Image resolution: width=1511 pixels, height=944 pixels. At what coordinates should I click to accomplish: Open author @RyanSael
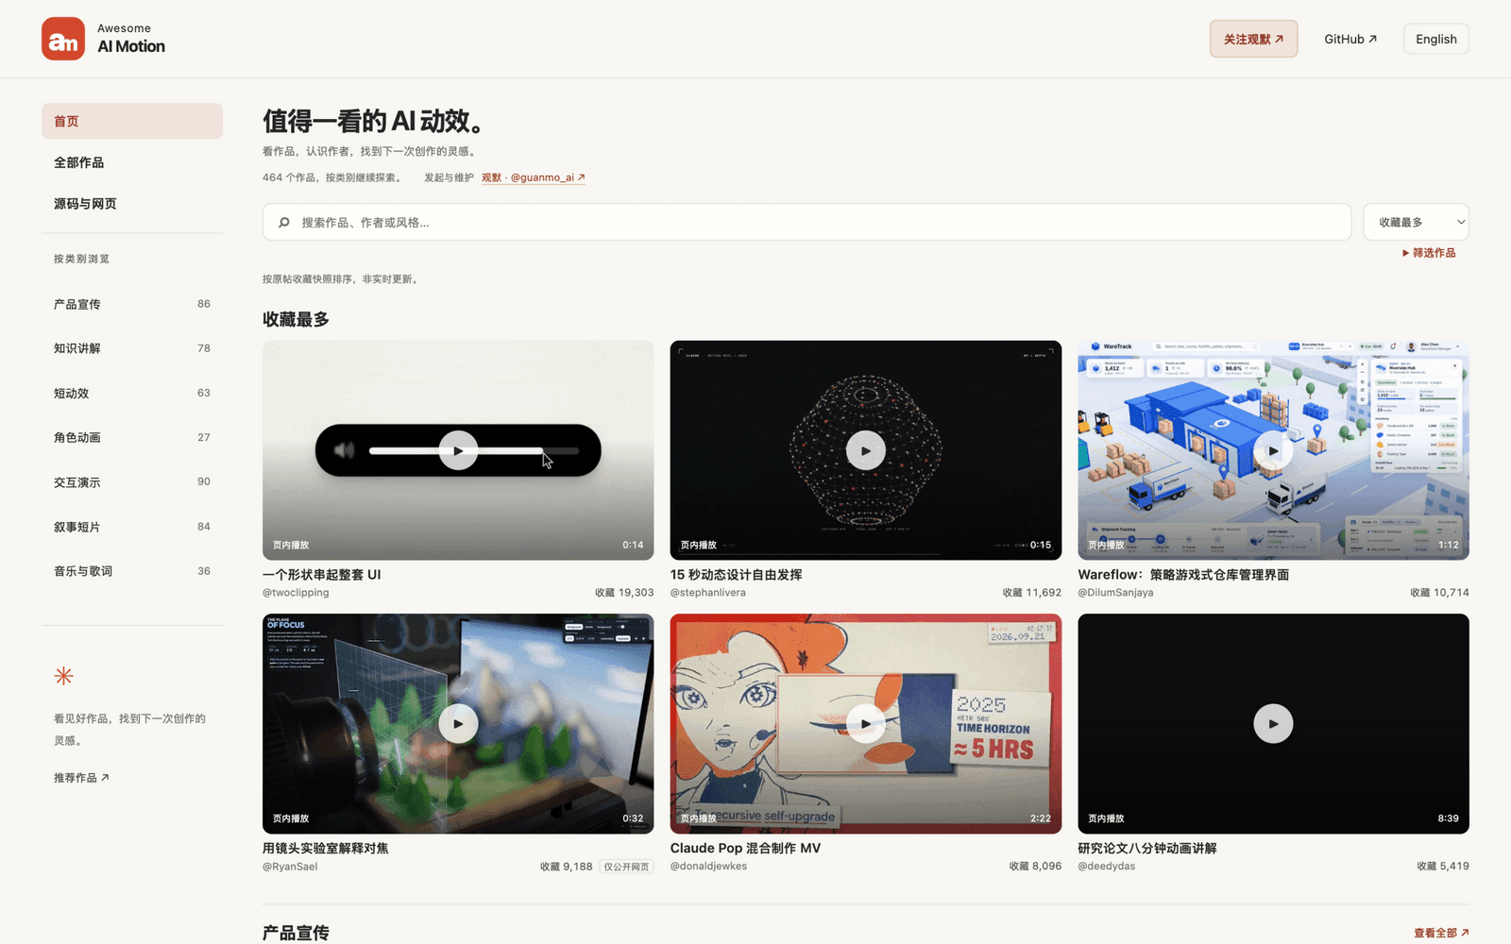point(290,867)
